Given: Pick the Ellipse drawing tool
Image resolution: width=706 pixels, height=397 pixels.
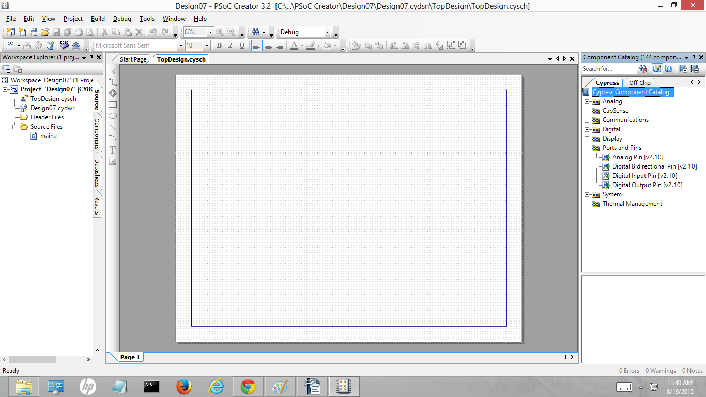Looking at the screenshot, I should [x=113, y=116].
